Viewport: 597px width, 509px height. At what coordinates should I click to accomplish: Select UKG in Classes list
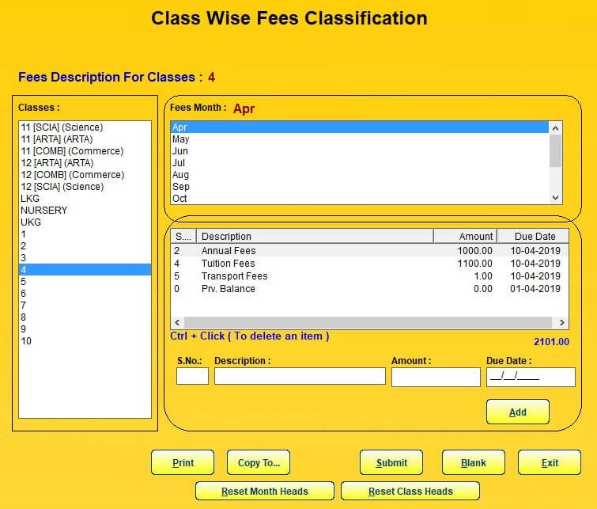pos(85,222)
